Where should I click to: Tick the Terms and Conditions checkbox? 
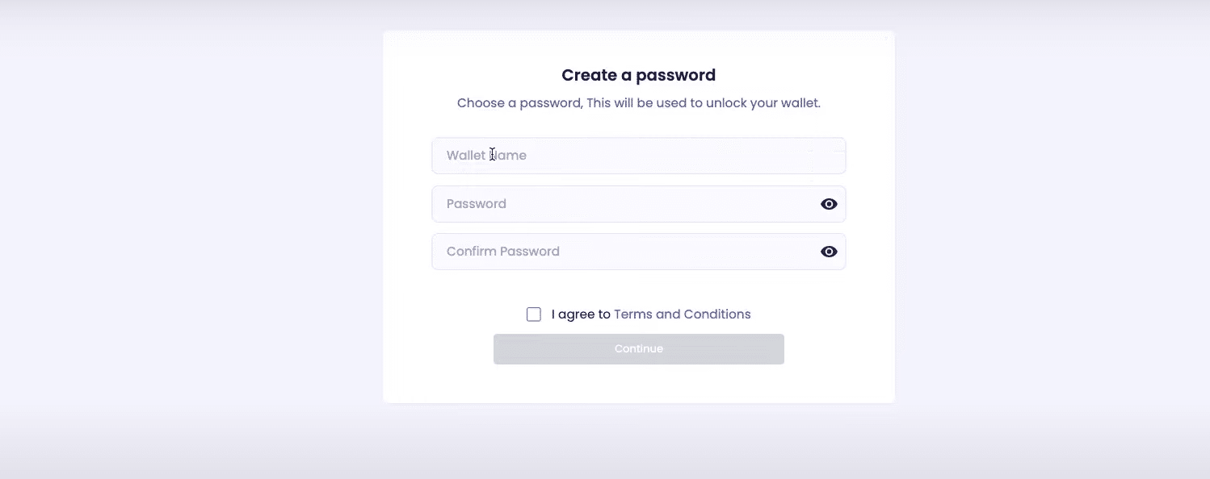pyautogui.click(x=534, y=314)
